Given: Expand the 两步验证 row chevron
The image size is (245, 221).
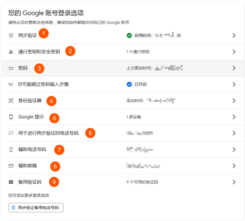Looking at the screenshot, I should [x=234, y=35].
